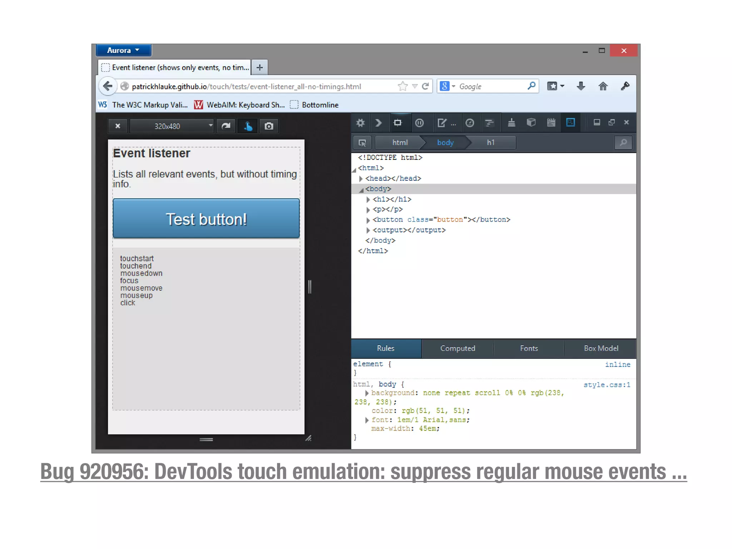Open the style.css:1 source link

(607, 385)
